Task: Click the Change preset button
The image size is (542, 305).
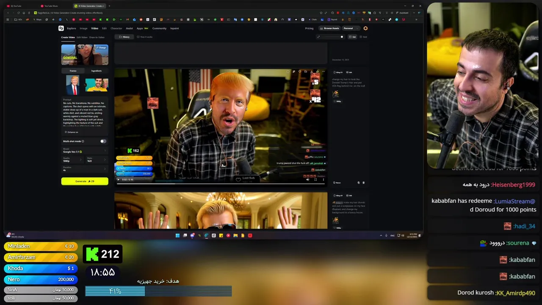Action: pyautogui.click(x=101, y=47)
